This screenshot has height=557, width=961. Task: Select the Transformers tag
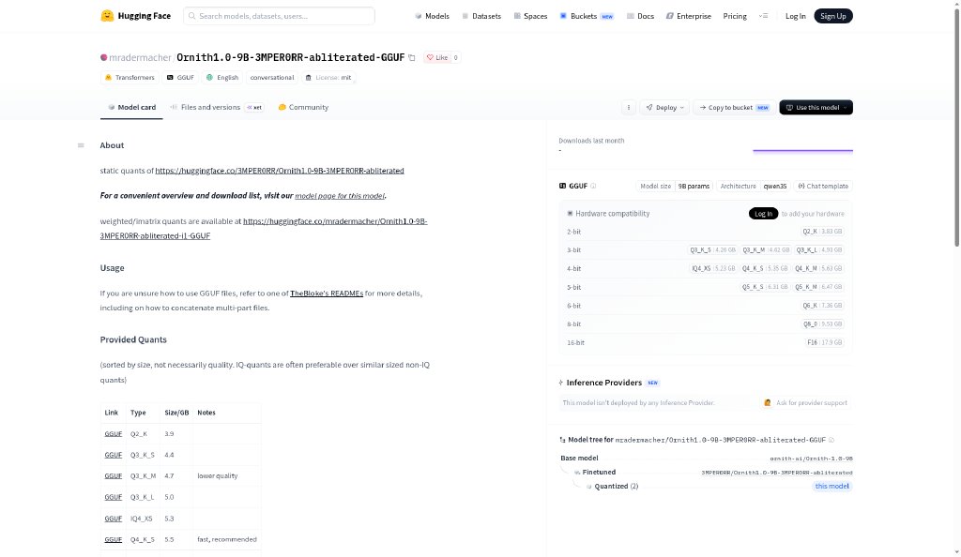click(130, 77)
